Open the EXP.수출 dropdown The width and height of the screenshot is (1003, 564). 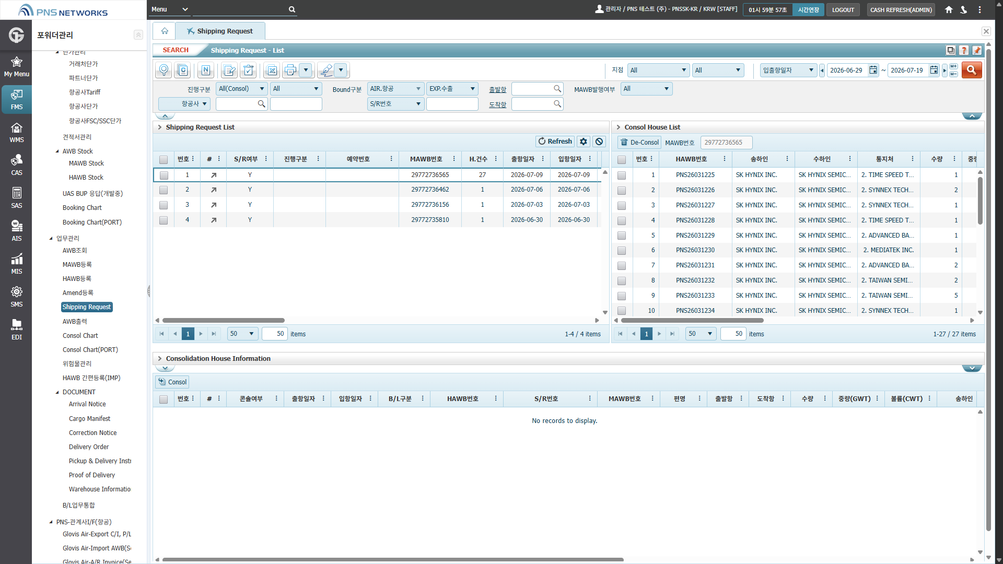click(x=452, y=89)
